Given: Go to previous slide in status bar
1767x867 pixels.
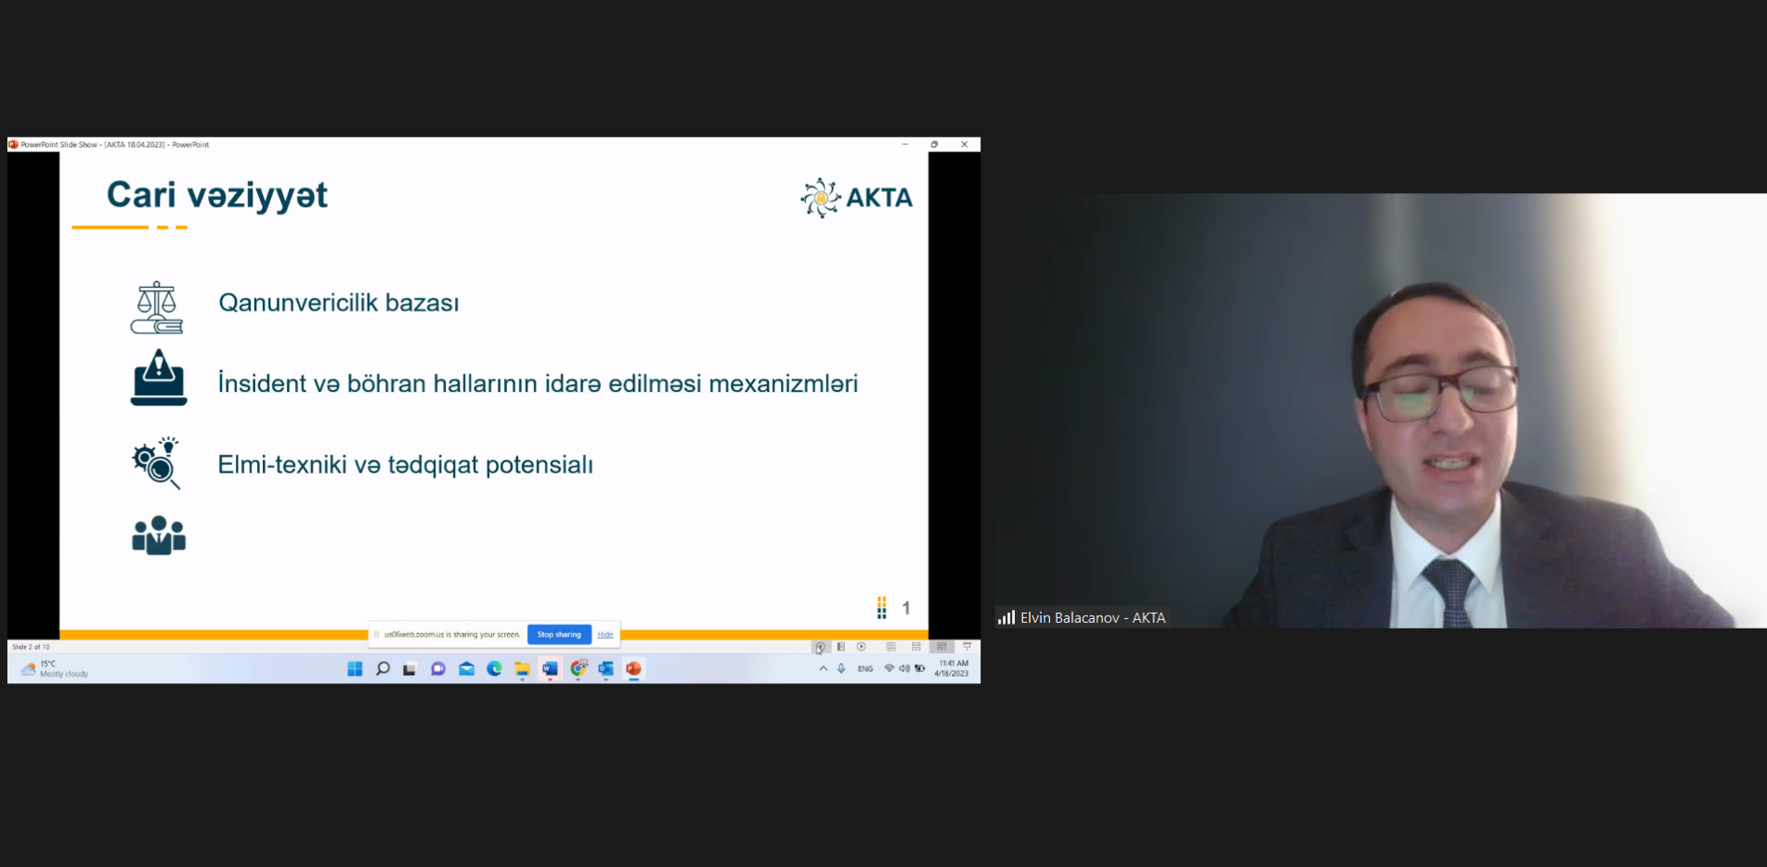Looking at the screenshot, I should tap(820, 647).
